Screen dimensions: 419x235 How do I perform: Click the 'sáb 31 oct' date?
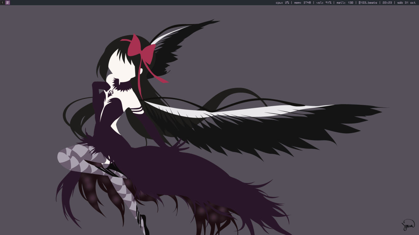(406, 2)
